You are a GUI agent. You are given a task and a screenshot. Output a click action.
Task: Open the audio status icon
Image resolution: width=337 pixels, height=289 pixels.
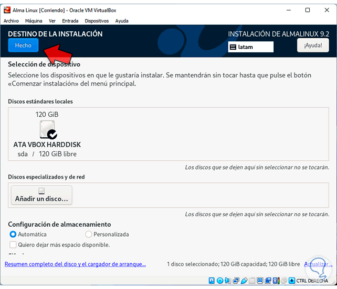[228, 281]
